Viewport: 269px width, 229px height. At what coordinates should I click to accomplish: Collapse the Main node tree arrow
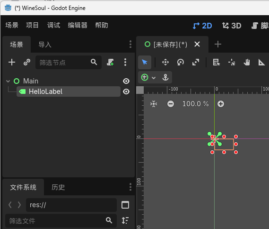8,81
